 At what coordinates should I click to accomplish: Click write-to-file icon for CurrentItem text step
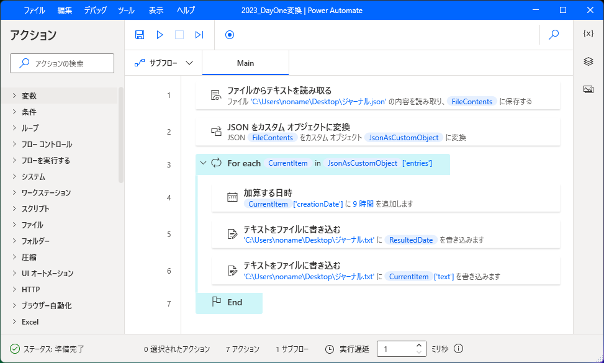click(x=232, y=270)
